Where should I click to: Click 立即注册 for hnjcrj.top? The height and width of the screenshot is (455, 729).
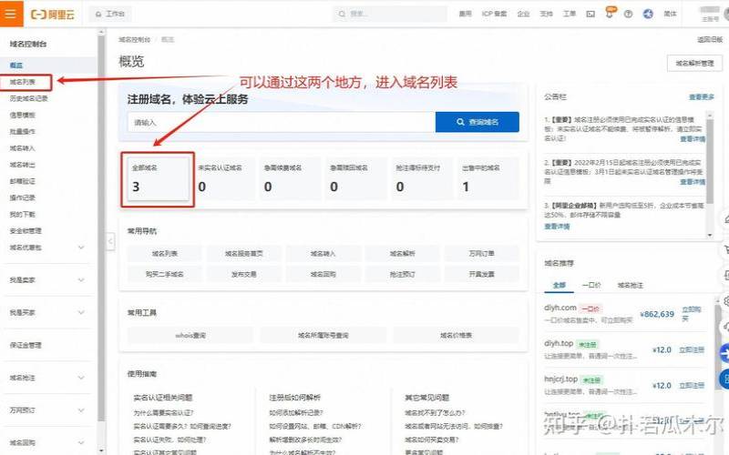pos(692,385)
